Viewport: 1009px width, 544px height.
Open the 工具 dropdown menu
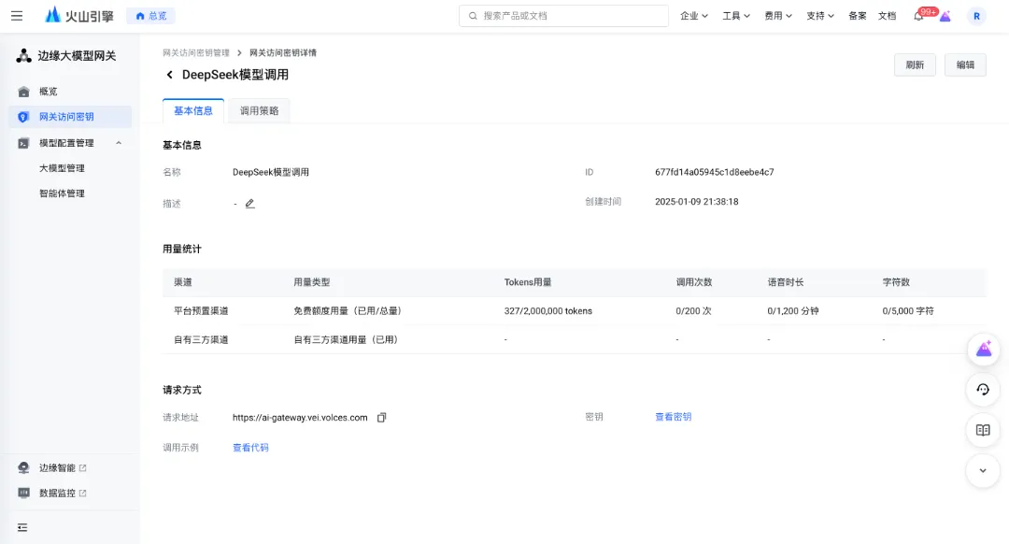click(x=736, y=16)
